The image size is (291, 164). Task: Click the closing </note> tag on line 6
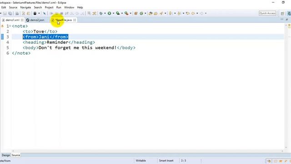(21, 53)
